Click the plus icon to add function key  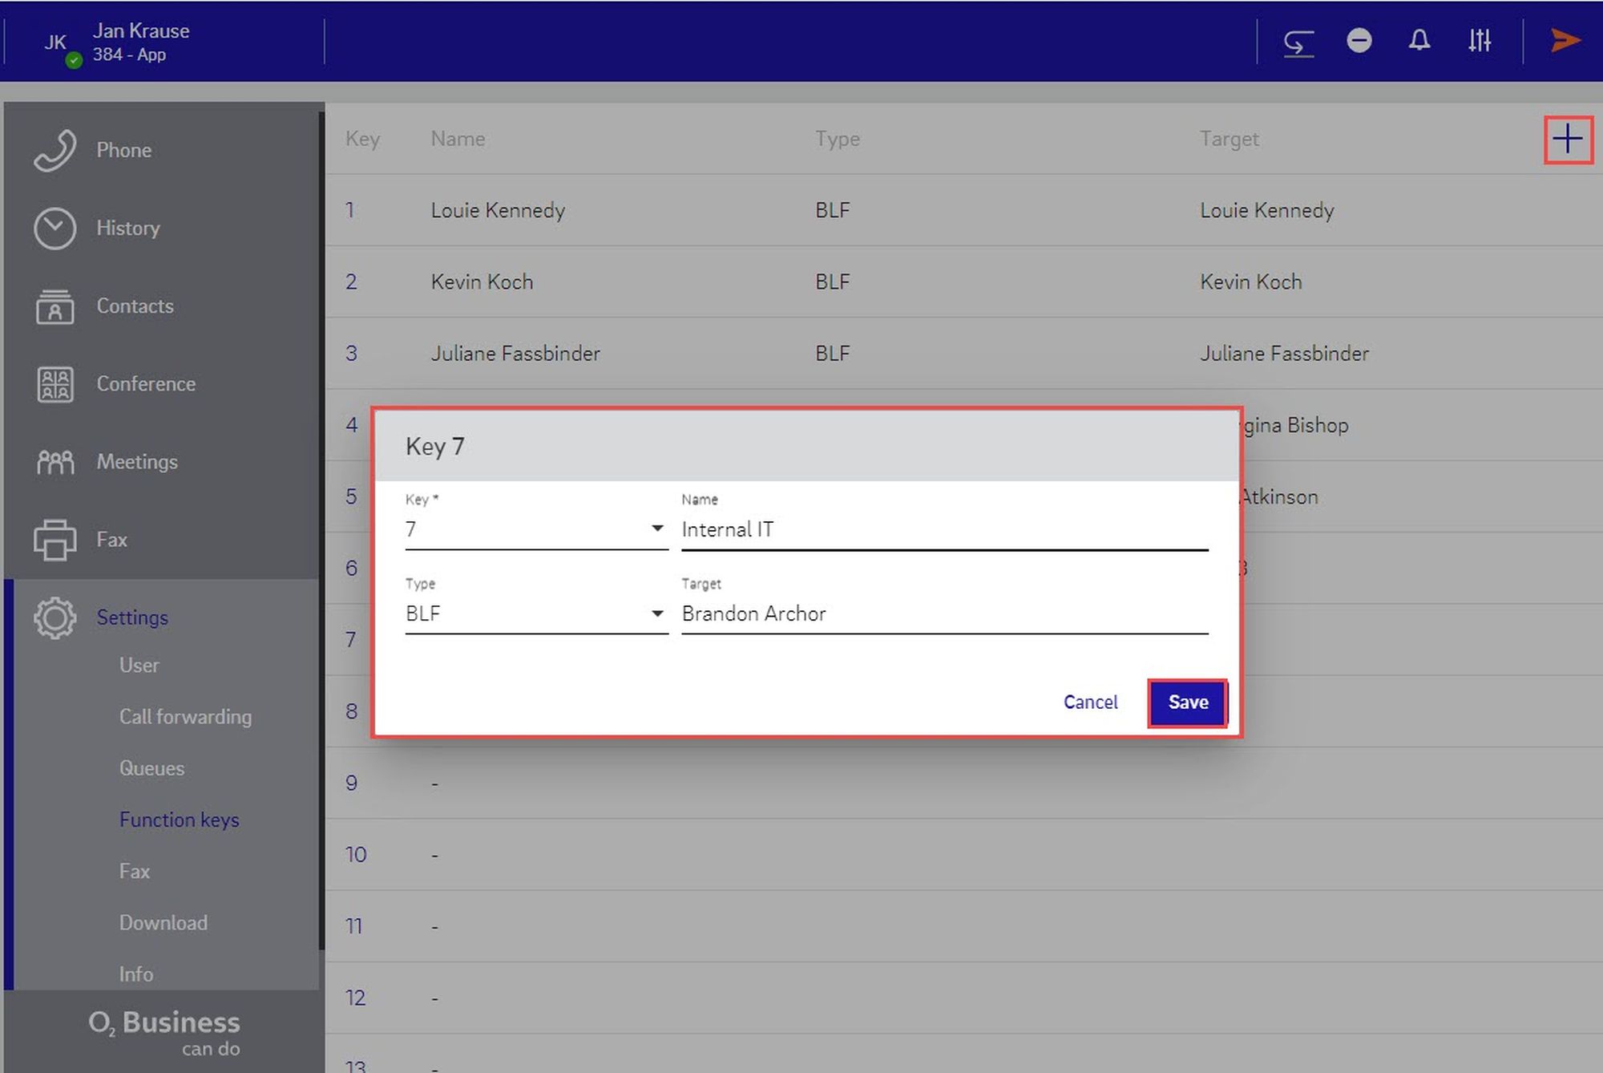(x=1567, y=140)
